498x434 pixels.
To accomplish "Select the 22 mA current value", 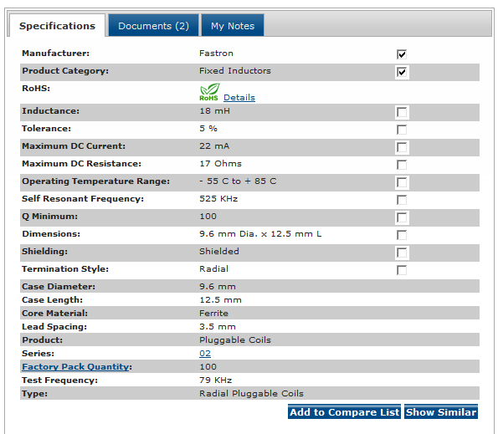I will pos(214,146).
